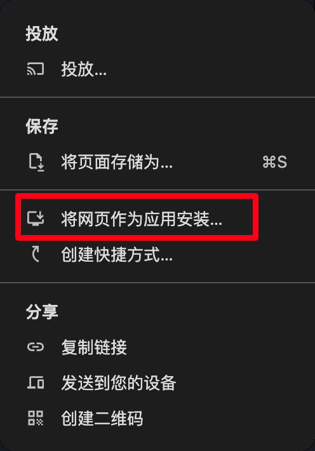Open 创建二维码 to create QR code
Image resolution: width=315 pixels, height=451 pixels.
pos(157,418)
